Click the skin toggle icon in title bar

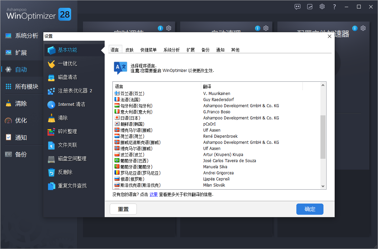pyautogui.click(x=310, y=7)
